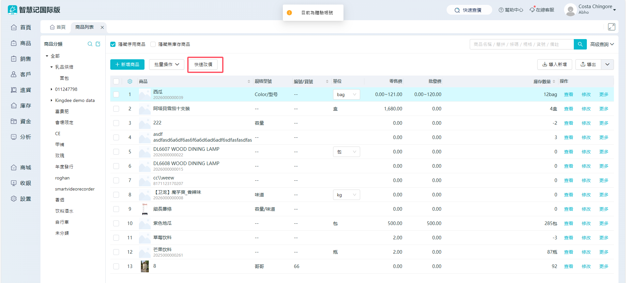This screenshot has width=626, height=283.
Task: Click the edit category icon
Action: point(98,44)
